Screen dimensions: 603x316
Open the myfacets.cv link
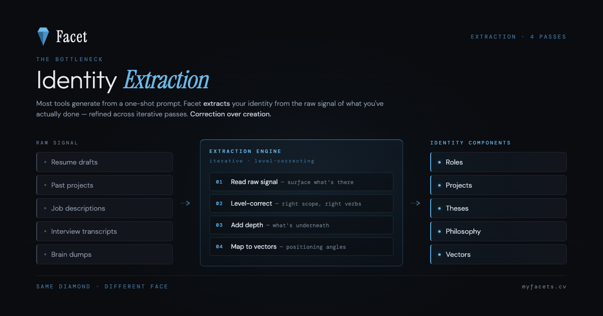coord(544,286)
